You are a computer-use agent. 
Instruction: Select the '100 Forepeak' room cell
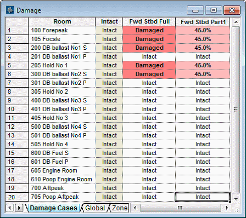pos(62,30)
